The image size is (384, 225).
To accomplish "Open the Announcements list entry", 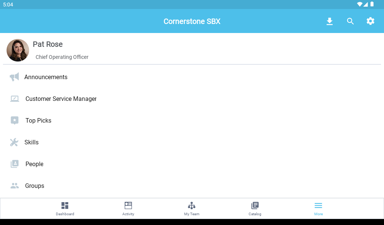I will (46, 77).
